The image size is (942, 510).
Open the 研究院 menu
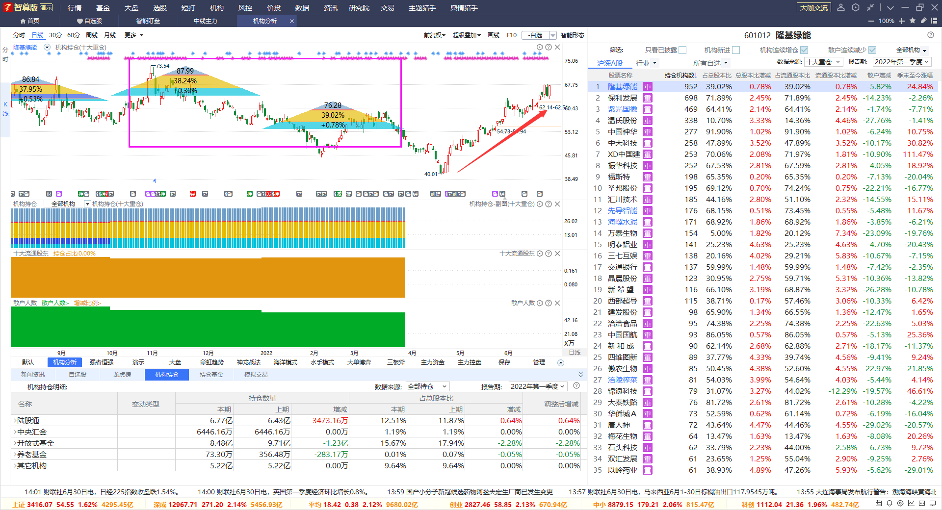[359, 8]
